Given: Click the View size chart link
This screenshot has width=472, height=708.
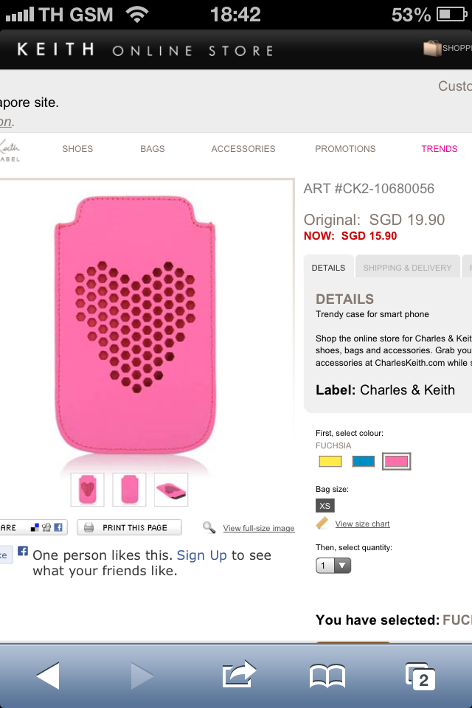Looking at the screenshot, I should pos(362,524).
